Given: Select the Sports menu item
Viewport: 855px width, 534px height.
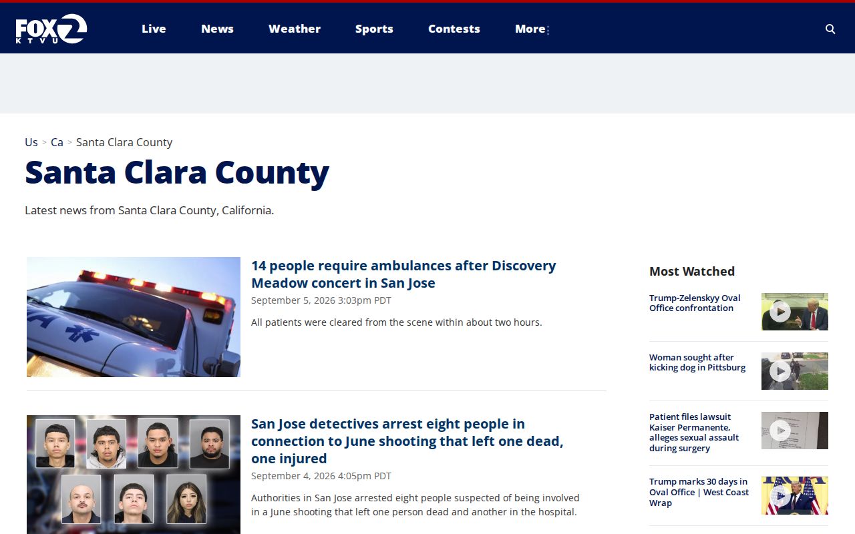Looking at the screenshot, I should tap(374, 29).
